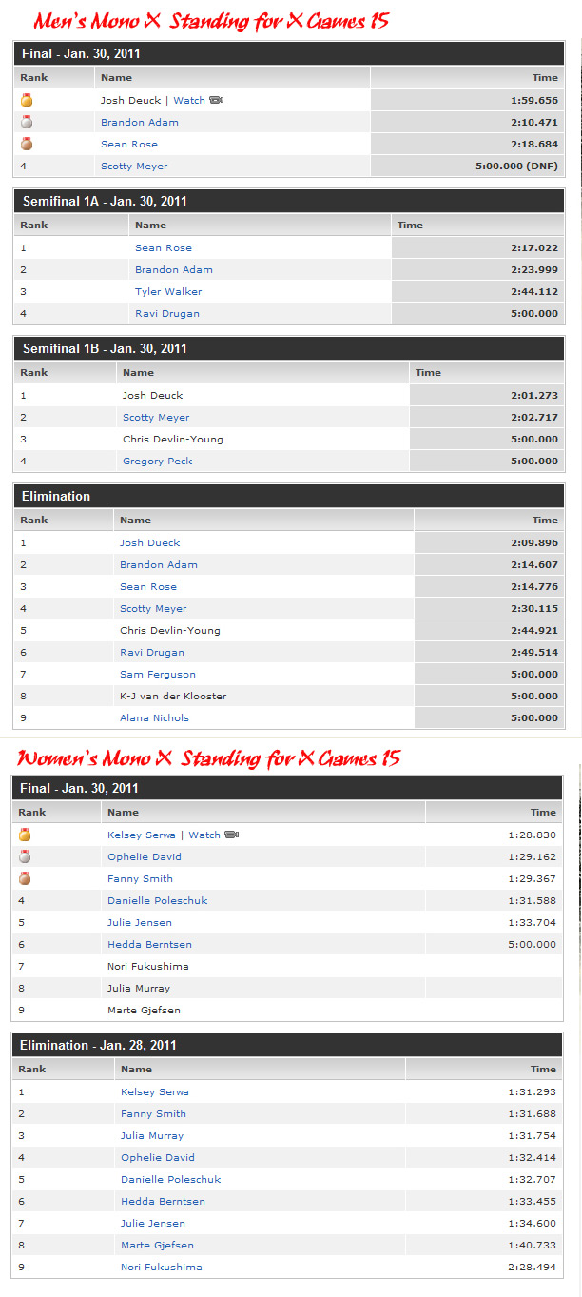The height and width of the screenshot is (1297, 582).
Task: Click the bronze medal icon beside Sean Rose
Action: pos(27,144)
